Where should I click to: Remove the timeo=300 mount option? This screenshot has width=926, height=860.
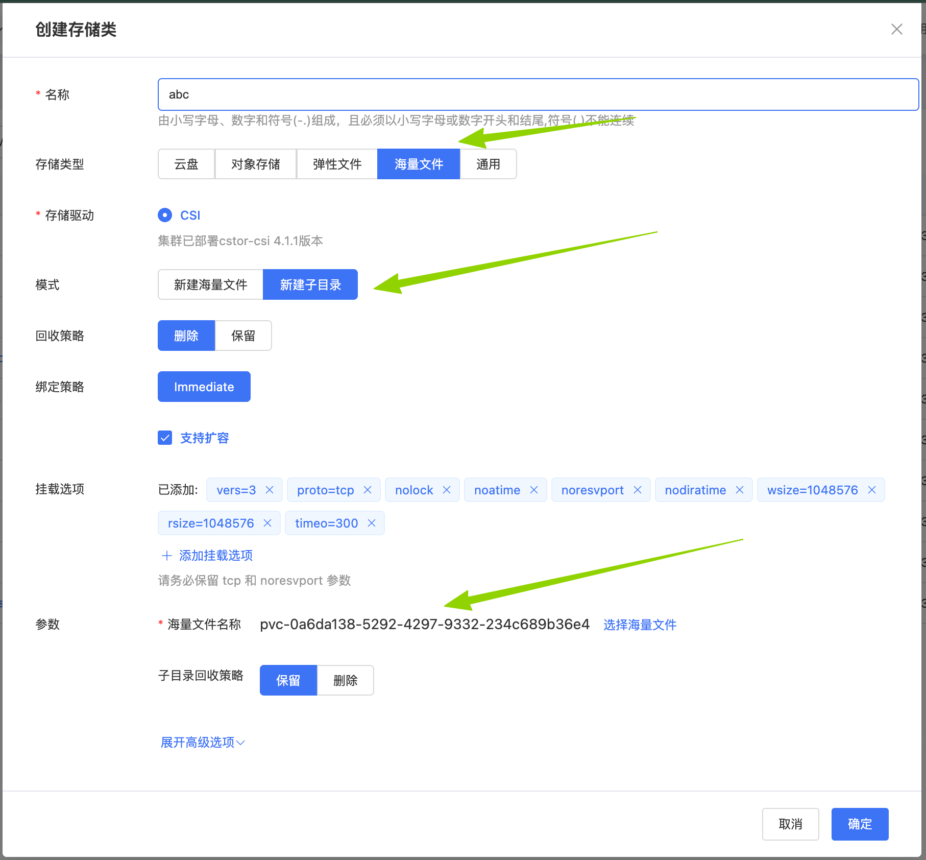pyautogui.click(x=372, y=523)
